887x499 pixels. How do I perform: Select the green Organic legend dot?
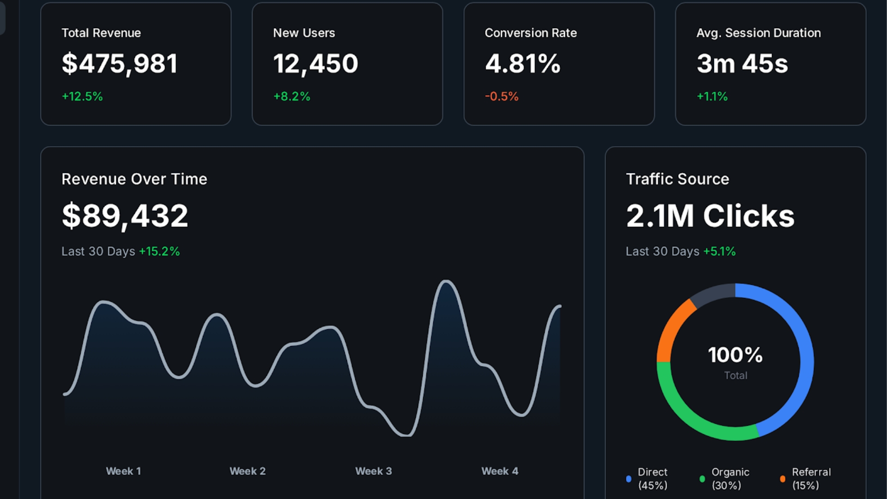pyautogui.click(x=703, y=479)
